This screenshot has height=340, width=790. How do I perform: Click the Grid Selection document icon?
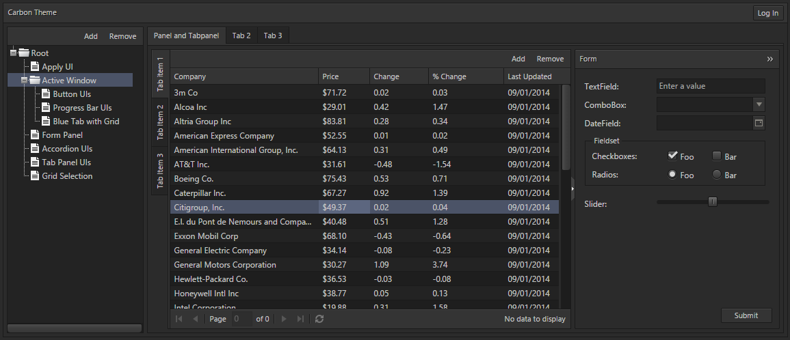pos(35,175)
